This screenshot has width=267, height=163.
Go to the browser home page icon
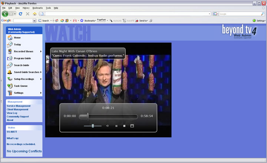click(35, 14)
